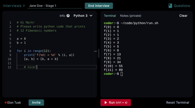Image resolution: width=195 pixels, height=108 pixels.
Task: Click the '[a, b] = [b, a + b]' line
Action: tap(41, 59)
